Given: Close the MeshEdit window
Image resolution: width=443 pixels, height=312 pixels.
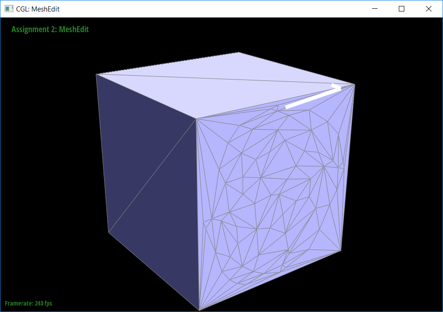Looking at the screenshot, I should (428, 9).
